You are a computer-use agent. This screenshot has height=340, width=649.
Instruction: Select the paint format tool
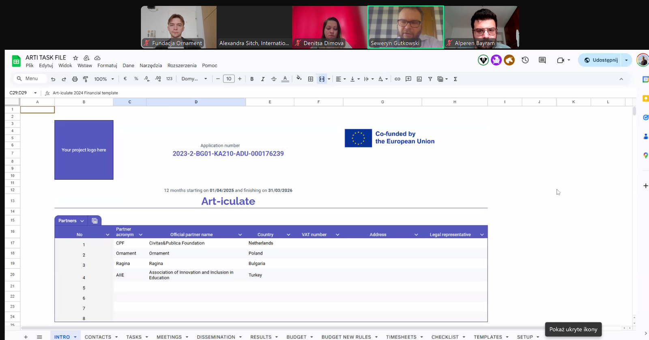[86, 79]
